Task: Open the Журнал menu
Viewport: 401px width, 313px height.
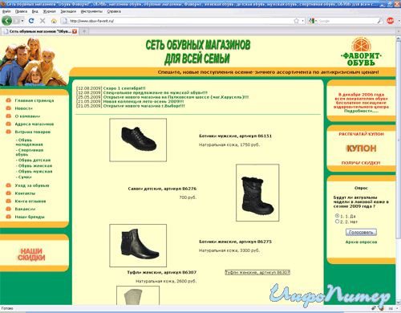Action: [x=50, y=11]
